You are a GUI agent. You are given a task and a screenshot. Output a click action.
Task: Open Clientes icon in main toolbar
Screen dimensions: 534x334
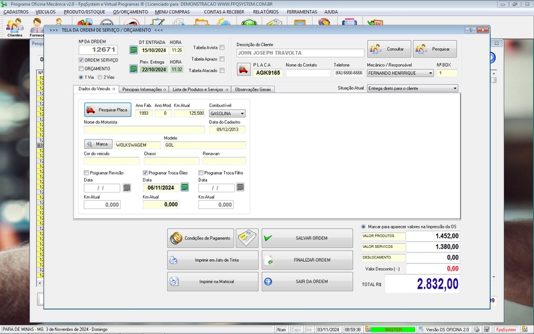[x=15, y=27]
